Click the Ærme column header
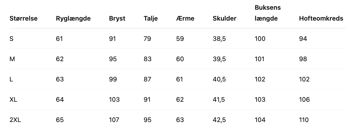Viewport: 350px width, 132px height. coord(185,18)
